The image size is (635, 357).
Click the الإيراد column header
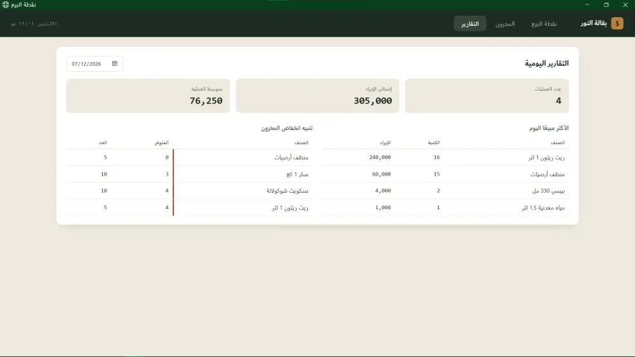click(385, 142)
